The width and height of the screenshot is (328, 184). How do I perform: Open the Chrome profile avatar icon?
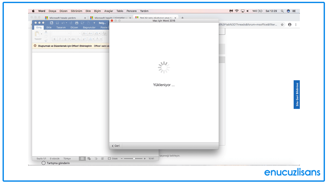tap(290, 25)
